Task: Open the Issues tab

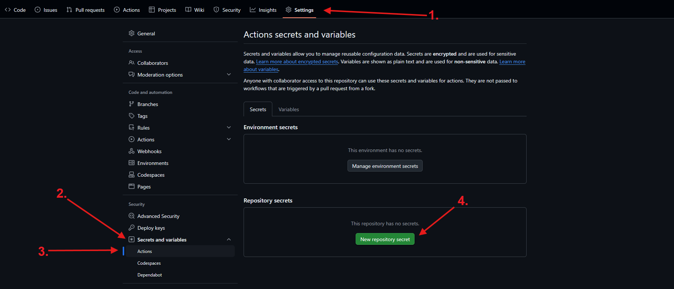Action: coord(46,10)
